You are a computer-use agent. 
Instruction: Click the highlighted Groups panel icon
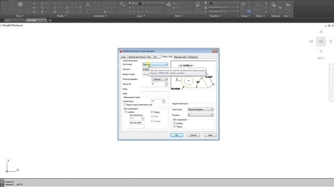[249, 11]
